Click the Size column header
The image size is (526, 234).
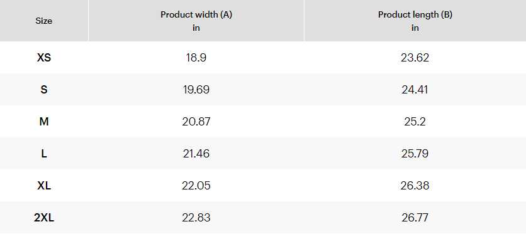point(44,21)
